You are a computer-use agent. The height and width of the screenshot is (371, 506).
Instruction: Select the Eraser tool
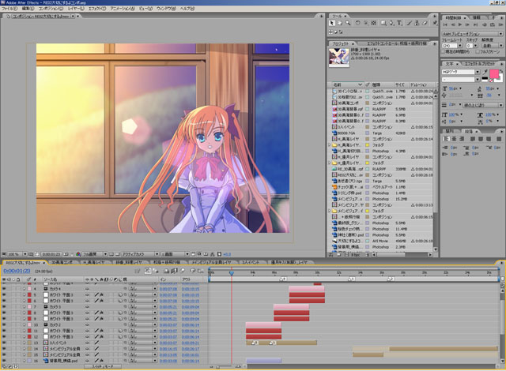tap(425, 23)
